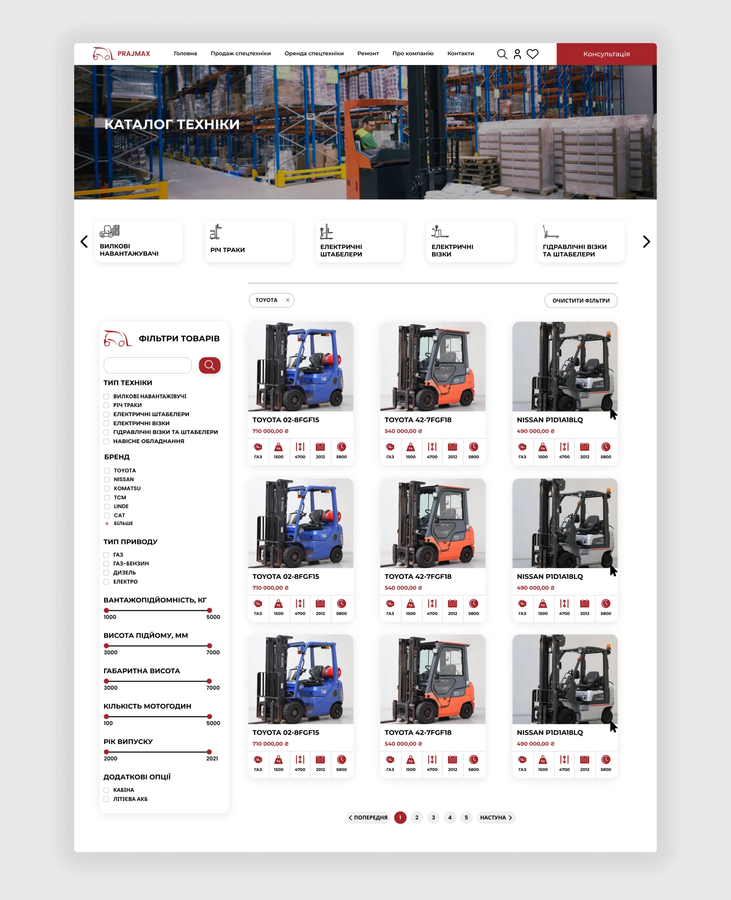Select Електричні візки category card

[x=470, y=241]
